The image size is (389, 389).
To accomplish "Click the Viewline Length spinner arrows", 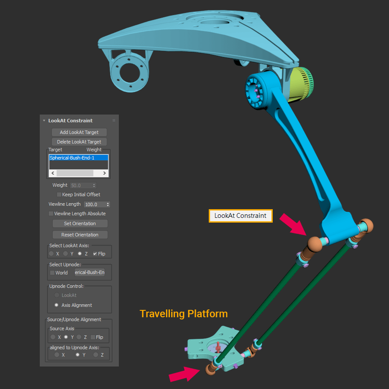I will [x=108, y=204].
